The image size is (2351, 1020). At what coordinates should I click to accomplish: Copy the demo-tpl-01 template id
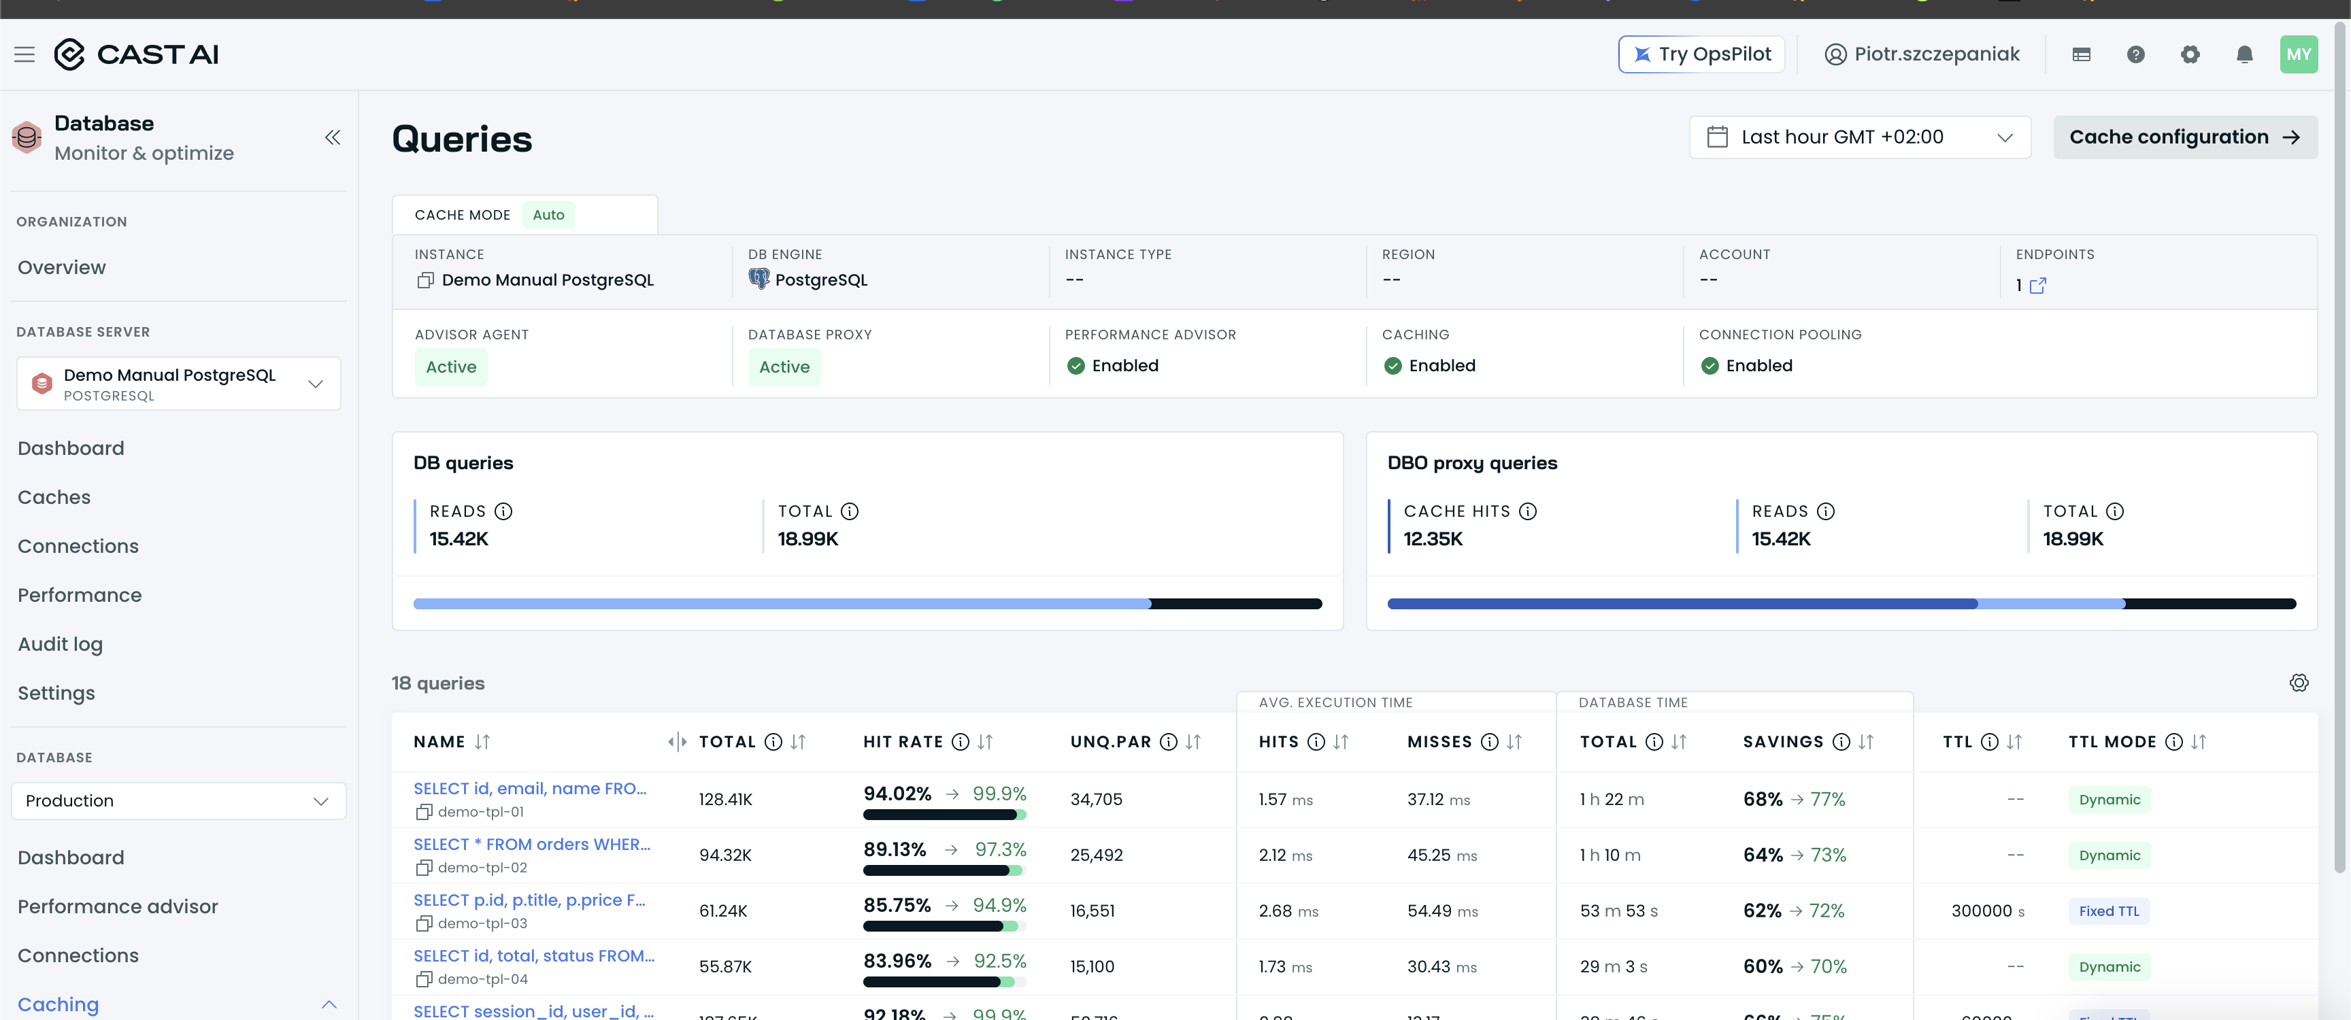424,812
